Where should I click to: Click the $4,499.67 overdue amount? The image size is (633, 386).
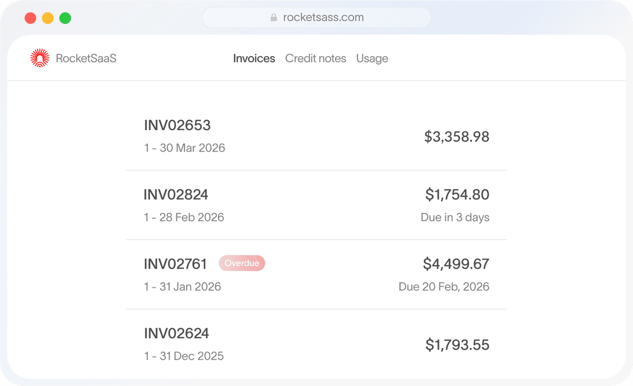[456, 264]
